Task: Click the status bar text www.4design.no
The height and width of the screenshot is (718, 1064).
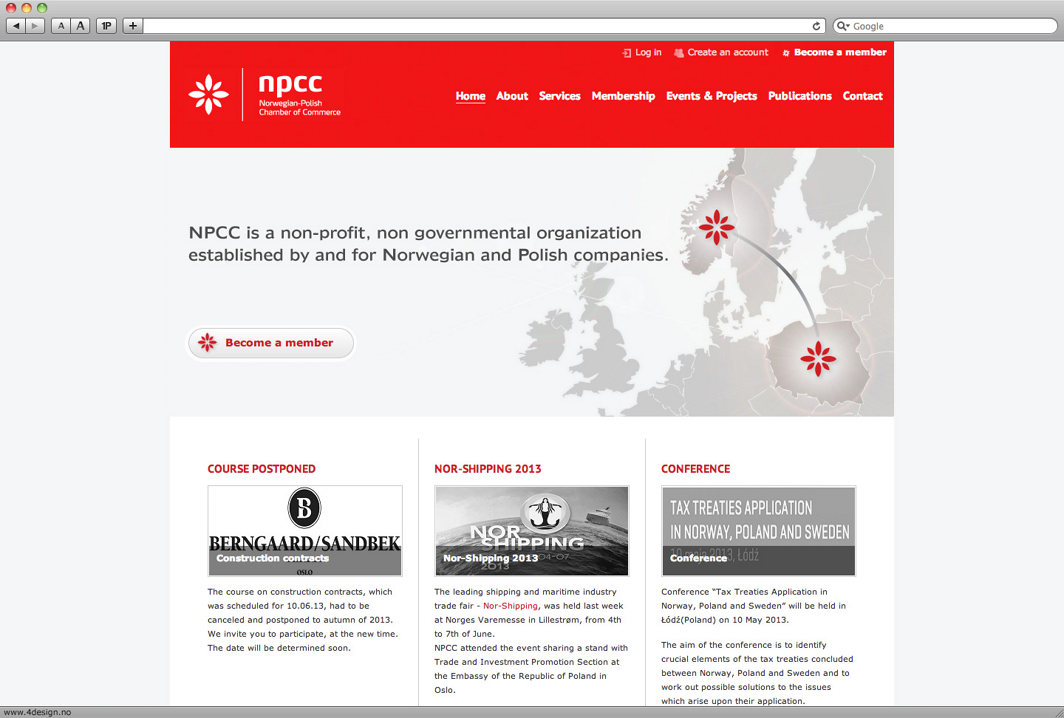Action: pyautogui.click(x=38, y=712)
